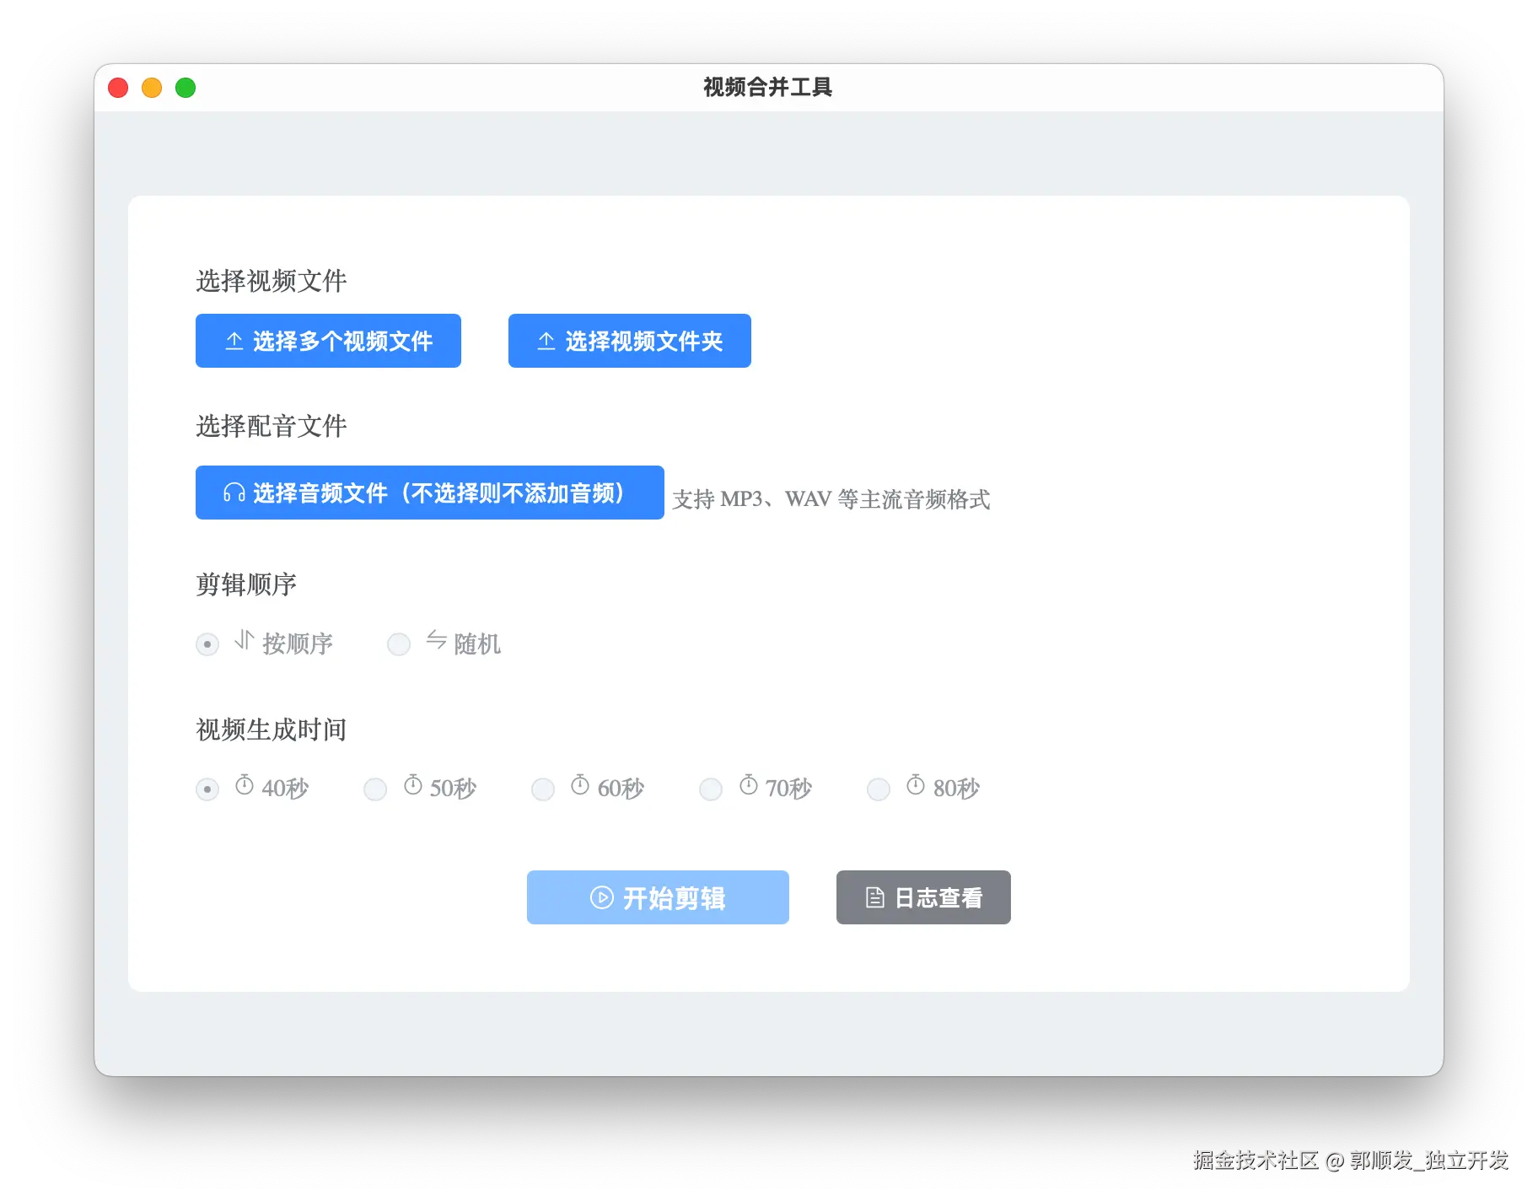
Task: Choose 70秒 as video duration
Action: (711, 789)
